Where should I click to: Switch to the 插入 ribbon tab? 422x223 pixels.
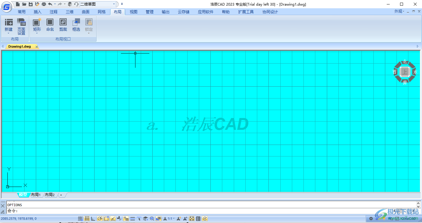[x=38, y=12]
